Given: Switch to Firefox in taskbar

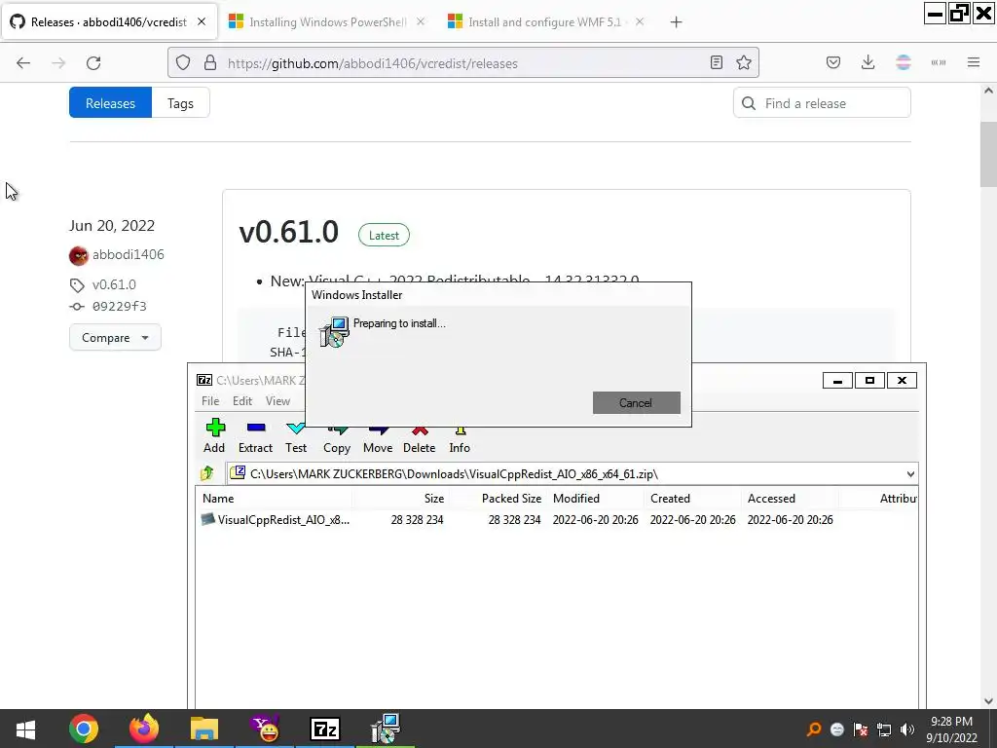Looking at the screenshot, I should [144, 729].
